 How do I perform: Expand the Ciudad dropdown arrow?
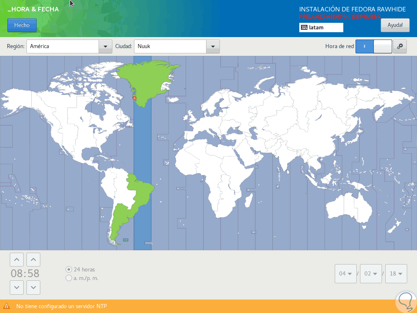click(x=213, y=46)
